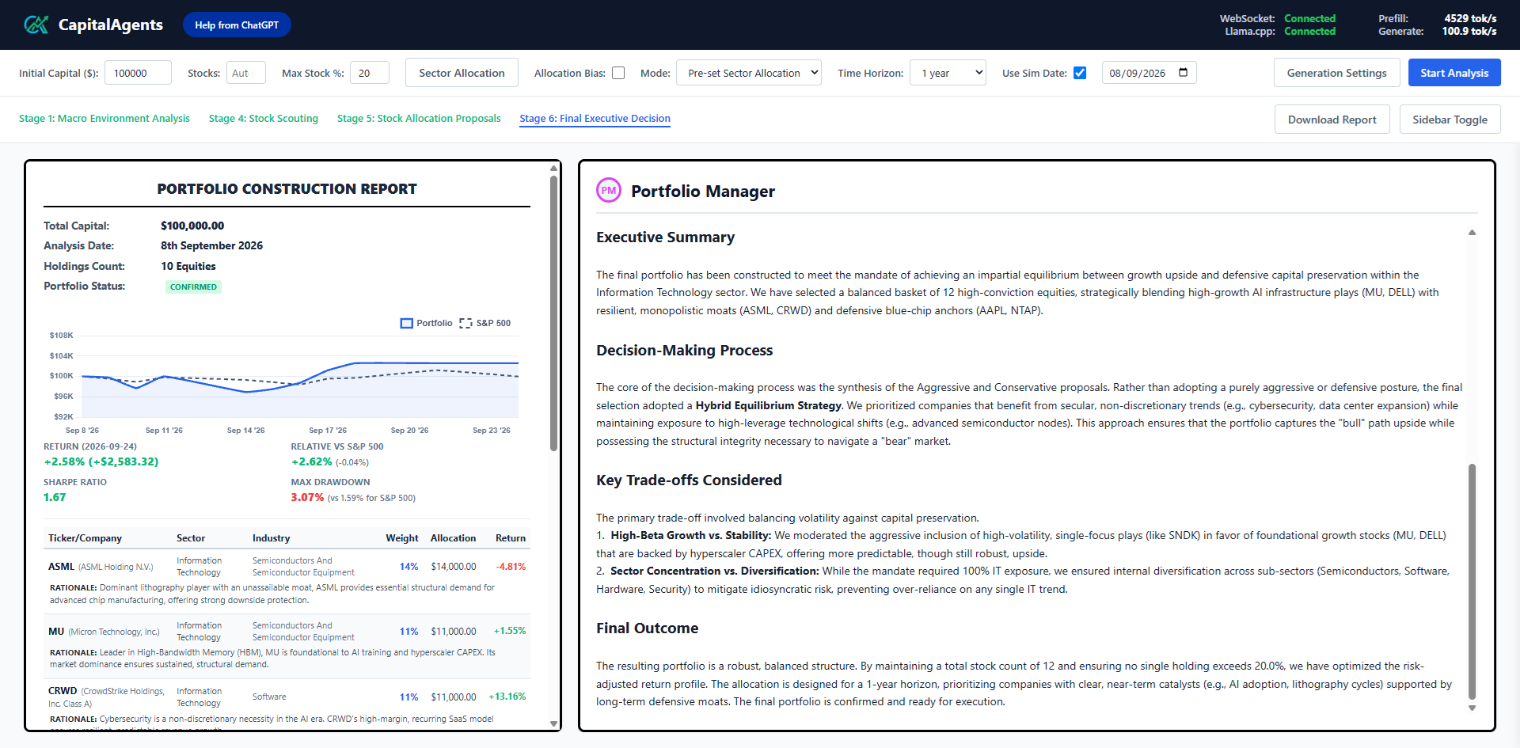Toggle the Allocation Bias checkbox
Viewport: 1520px width, 748px height.
[618, 73]
